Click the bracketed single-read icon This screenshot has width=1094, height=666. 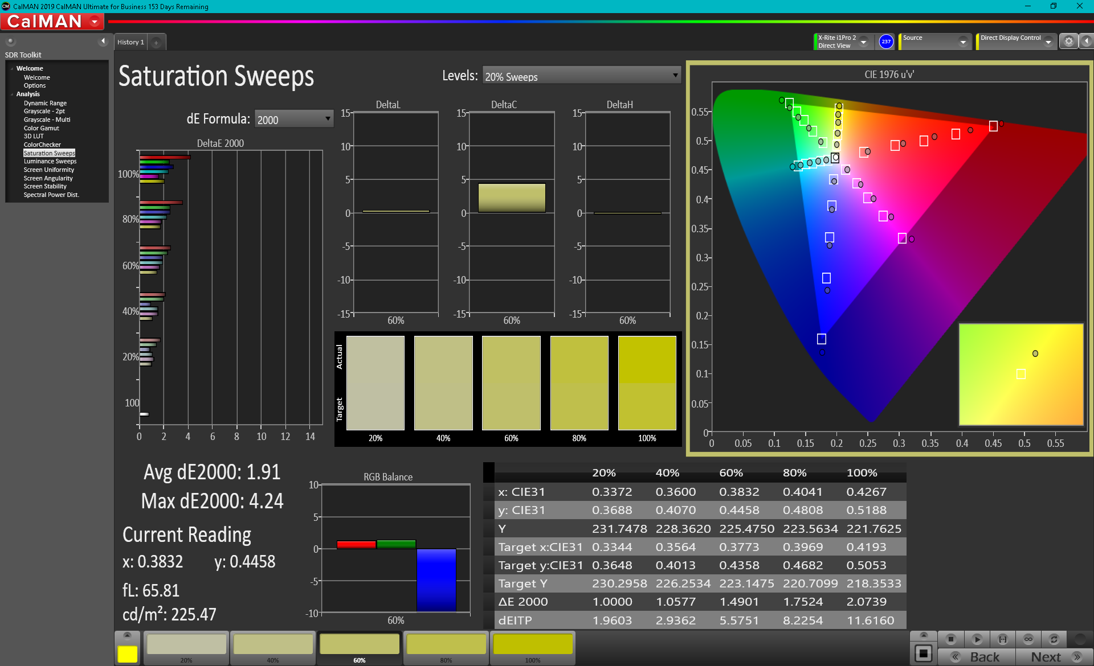pyautogui.click(x=1002, y=639)
